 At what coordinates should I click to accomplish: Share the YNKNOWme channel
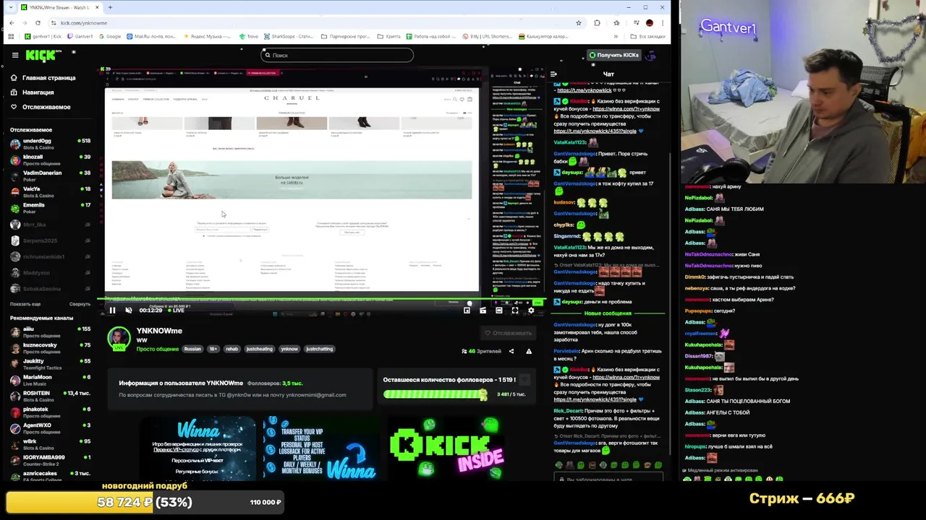click(x=511, y=351)
